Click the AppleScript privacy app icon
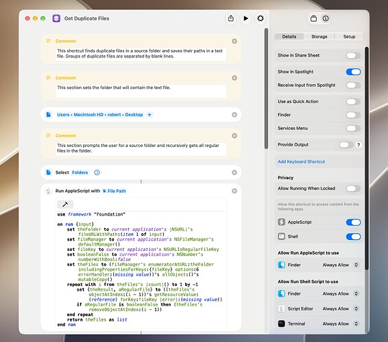Viewport: 388px width, 342px height. tap(281, 222)
